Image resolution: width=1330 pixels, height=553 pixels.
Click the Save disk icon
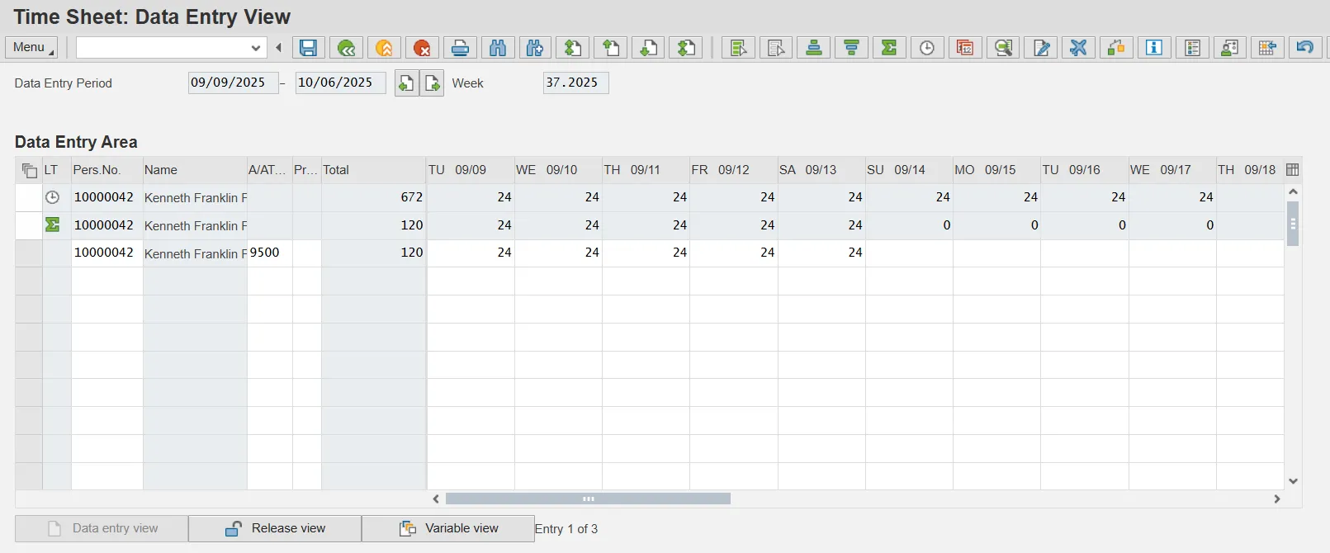[x=308, y=48]
